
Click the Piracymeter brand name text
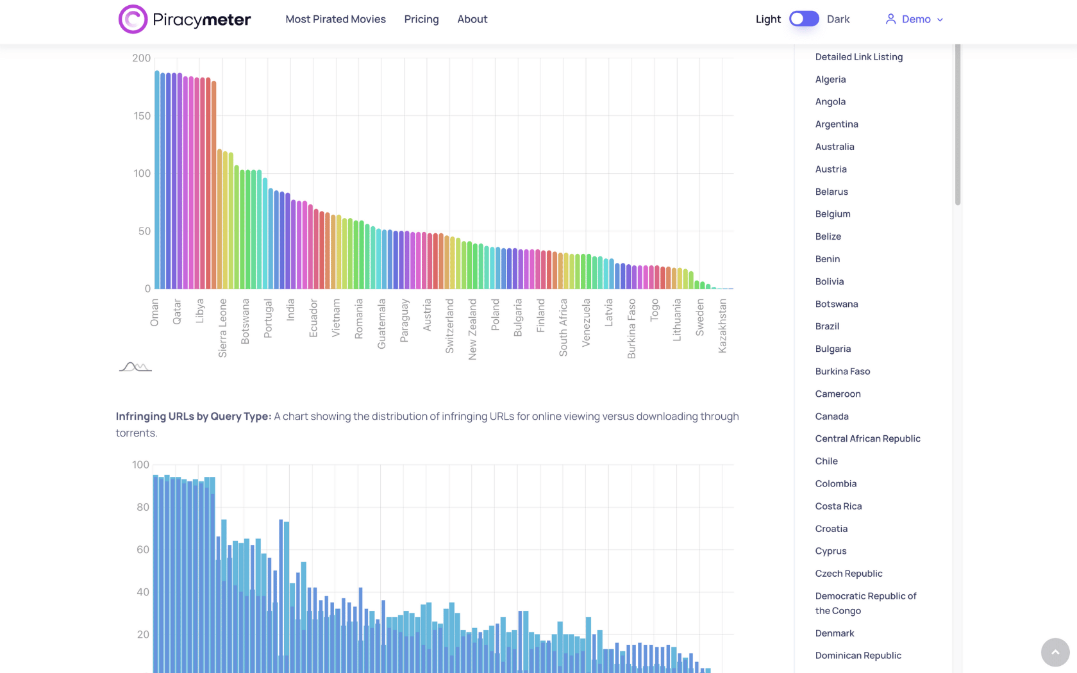tap(201, 19)
